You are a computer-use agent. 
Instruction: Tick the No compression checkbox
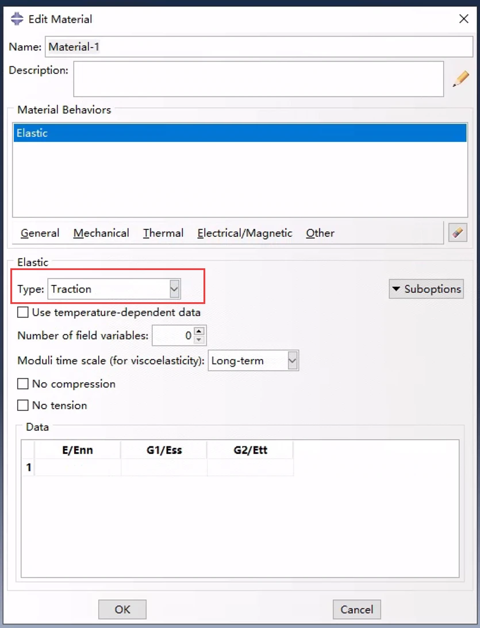pos(23,384)
